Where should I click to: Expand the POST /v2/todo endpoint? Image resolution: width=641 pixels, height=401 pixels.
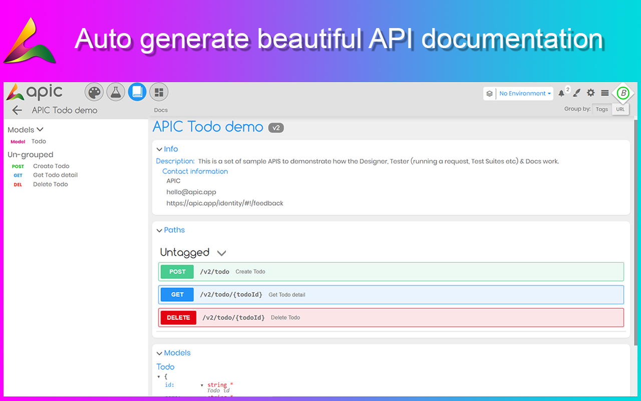click(391, 272)
